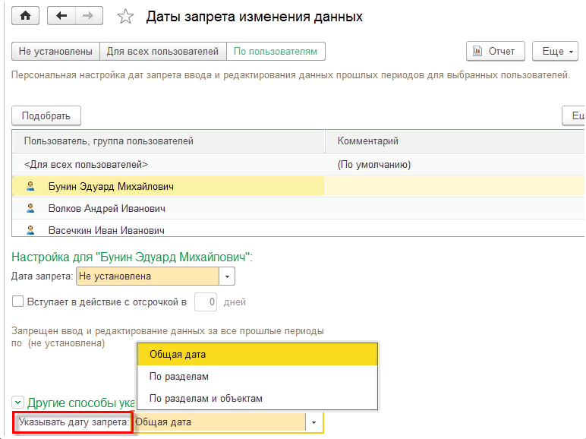Open the Еще dropdown menu
Image resolution: width=586 pixels, height=439 pixels.
click(x=556, y=52)
